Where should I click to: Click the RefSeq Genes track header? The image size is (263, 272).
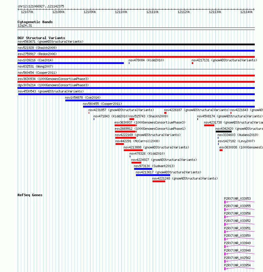pos(30,195)
